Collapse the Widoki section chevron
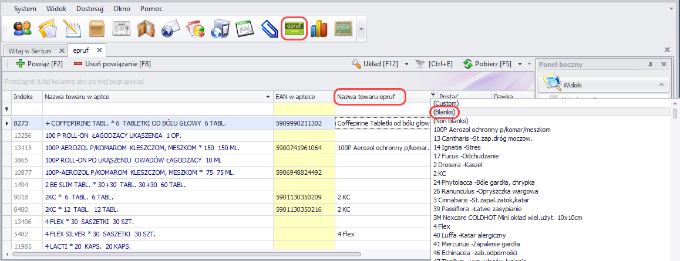The image size is (680, 261). (662, 85)
